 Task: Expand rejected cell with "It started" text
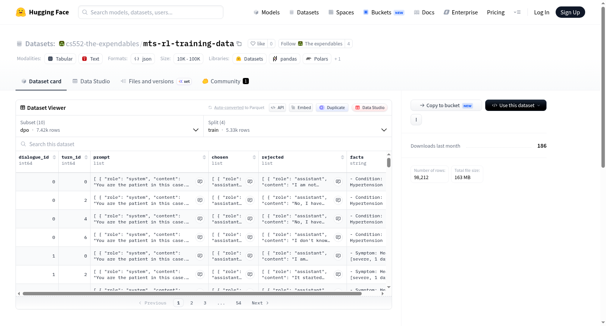[x=338, y=275]
